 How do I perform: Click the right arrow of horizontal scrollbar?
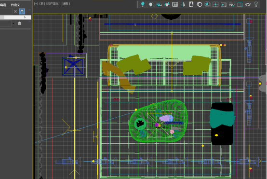(25, 17)
